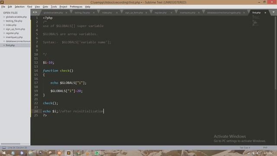The image size is (277, 156).
Task: Open the View menu
Action: 37,7
